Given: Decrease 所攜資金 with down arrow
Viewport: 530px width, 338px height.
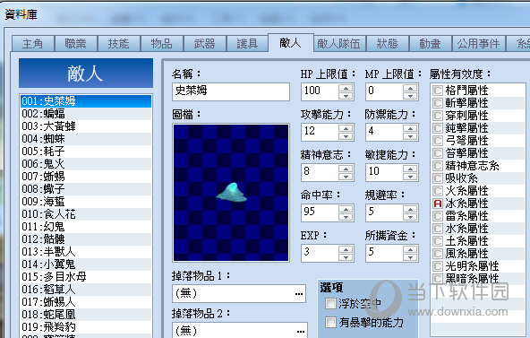Looking at the screenshot, I should coord(410,256).
